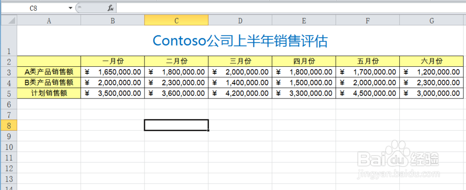The width and height of the screenshot is (466, 190).
Task: Select row 3 header
Action: 9,72
